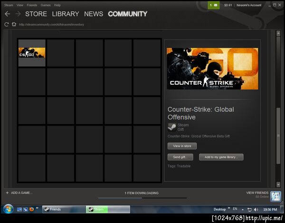The image size is (285, 223).
Task: Click the download progress bar
Action: point(142,198)
